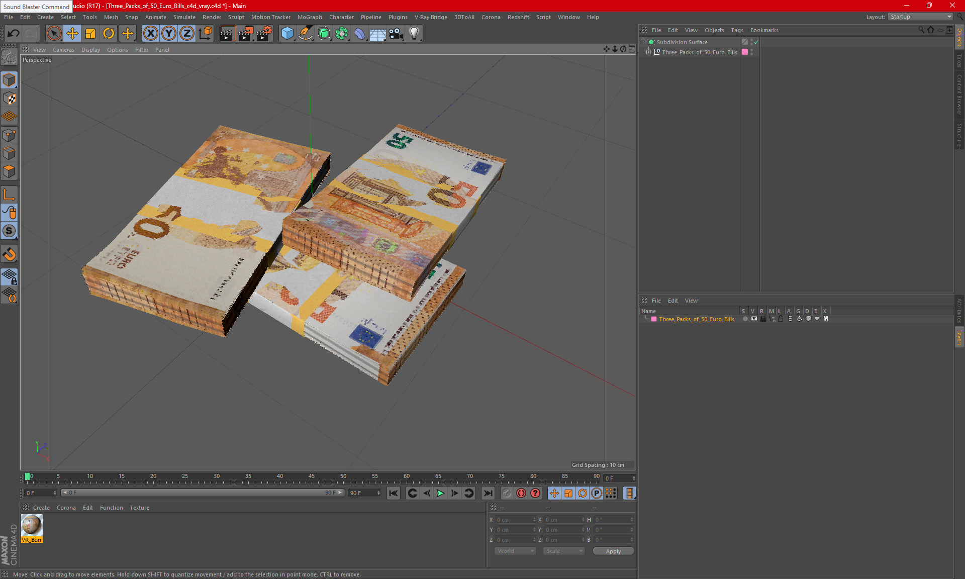Image resolution: width=965 pixels, height=579 pixels.
Task: Click the object manager search icon
Action: [x=921, y=30]
